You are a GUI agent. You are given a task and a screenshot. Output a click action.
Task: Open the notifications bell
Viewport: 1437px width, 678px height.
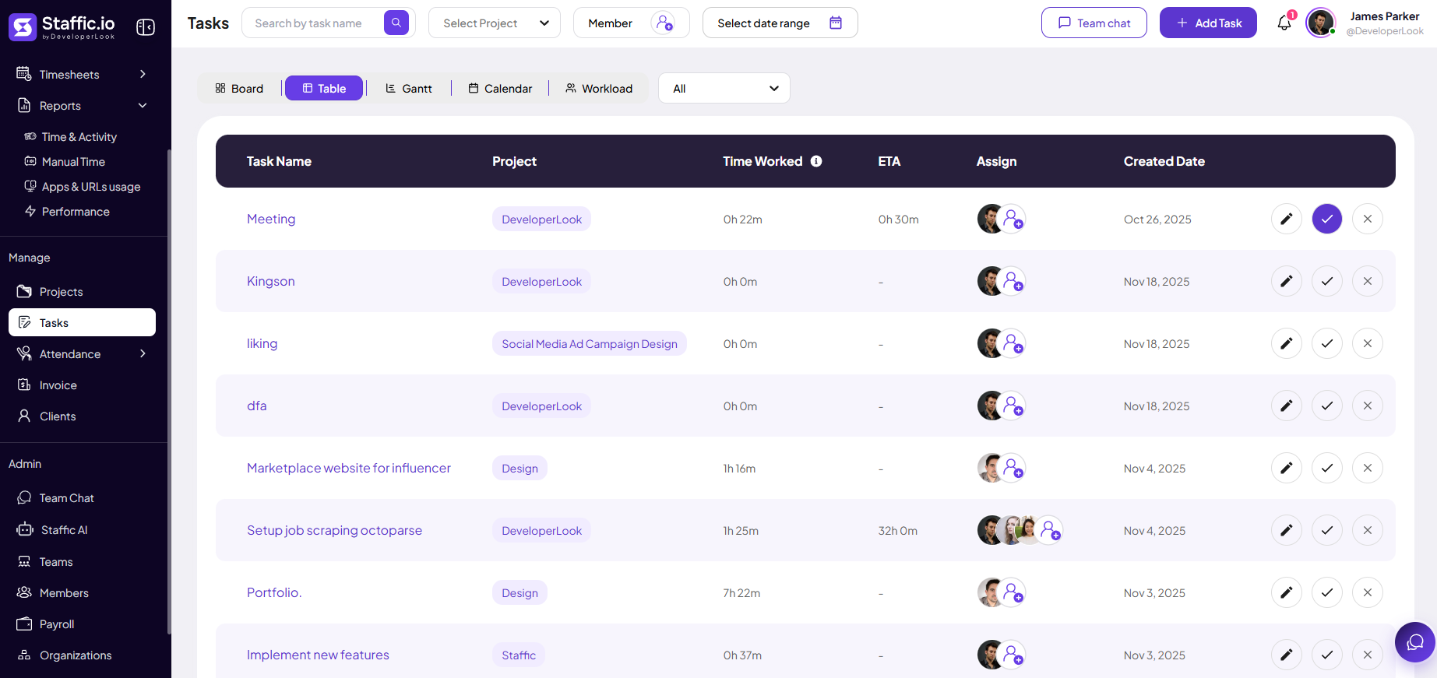[x=1284, y=23]
